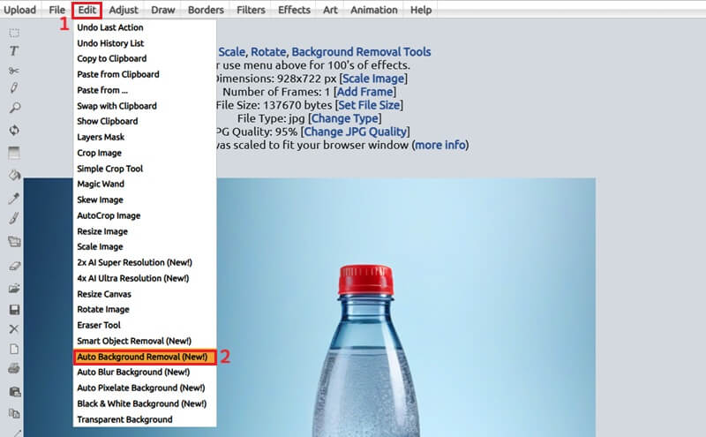This screenshot has height=437, width=706.
Task: Open the Animation menu
Action: 373,10
